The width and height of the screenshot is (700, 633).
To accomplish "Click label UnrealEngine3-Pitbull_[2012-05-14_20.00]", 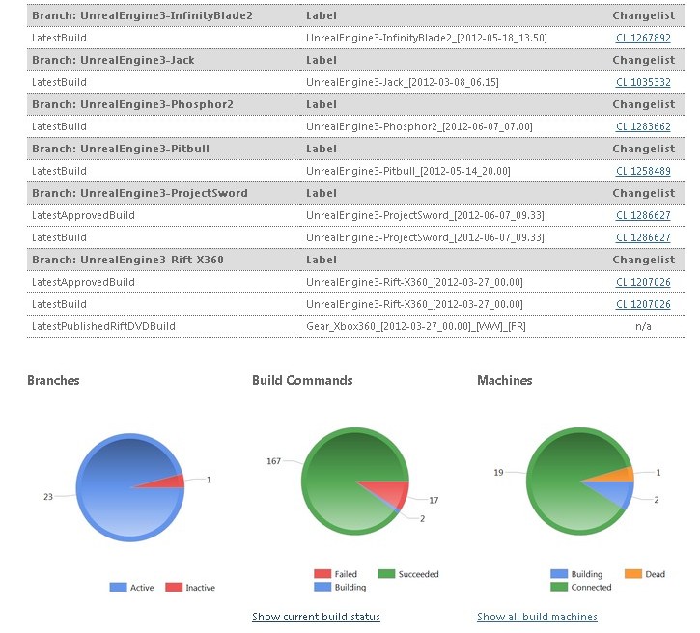I will [x=408, y=172].
